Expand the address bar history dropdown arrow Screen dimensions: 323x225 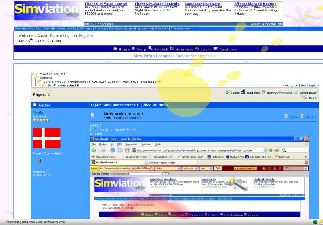265,150
